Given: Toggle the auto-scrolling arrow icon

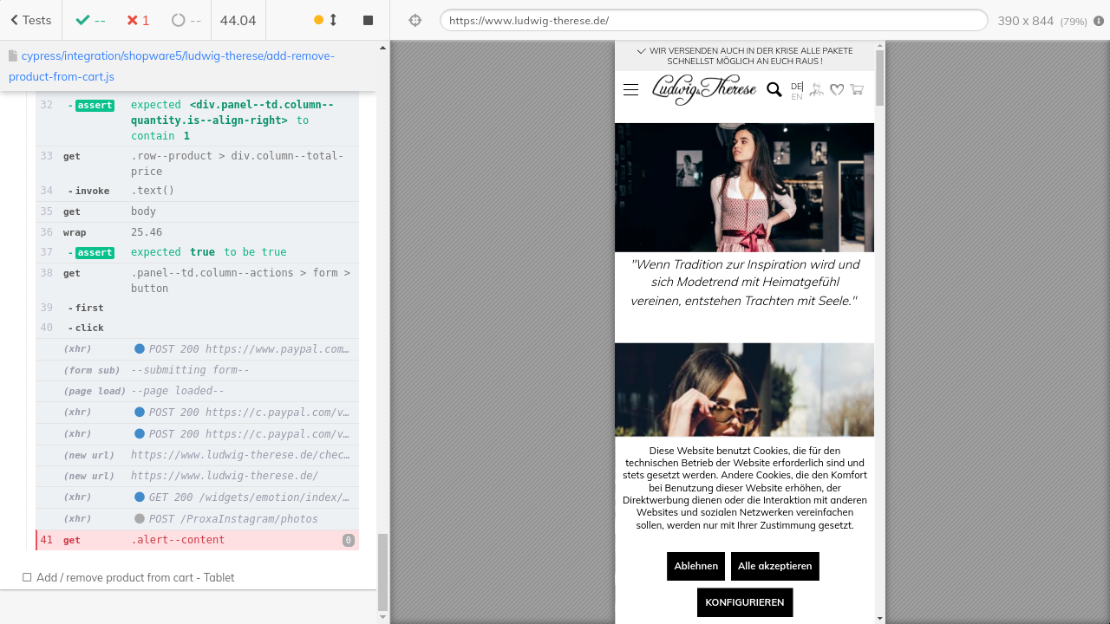Looking at the screenshot, I should click(333, 20).
